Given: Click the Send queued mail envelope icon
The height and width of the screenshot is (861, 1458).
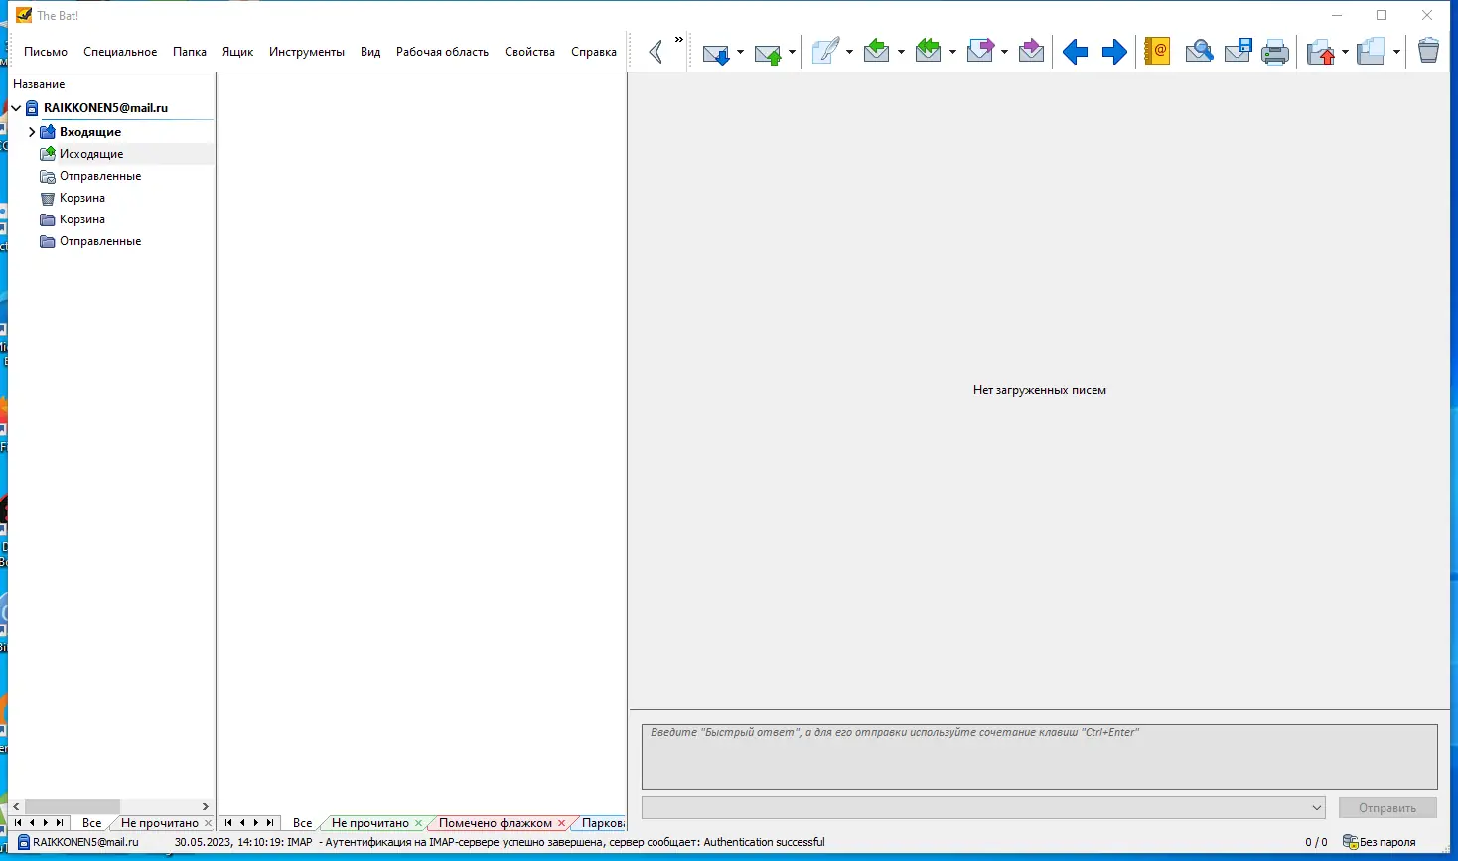Looking at the screenshot, I should pos(768,52).
